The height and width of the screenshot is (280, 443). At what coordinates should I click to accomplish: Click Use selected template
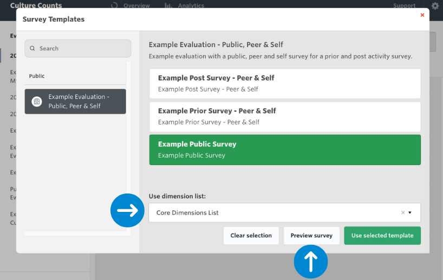tap(382, 236)
